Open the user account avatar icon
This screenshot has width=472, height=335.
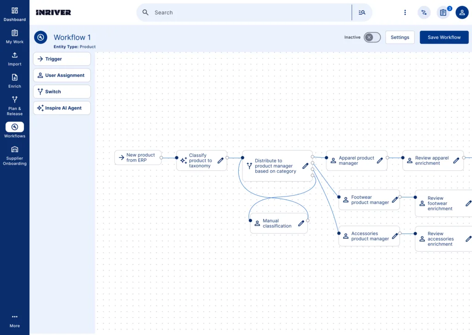pos(462,12)
